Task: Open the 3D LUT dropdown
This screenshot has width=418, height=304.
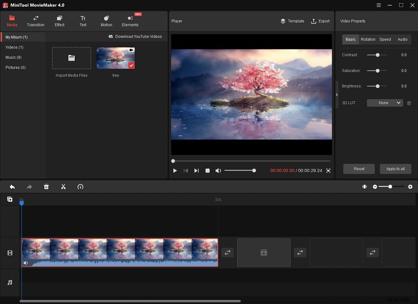Action: pyautogui.click(x=385, y=103)
